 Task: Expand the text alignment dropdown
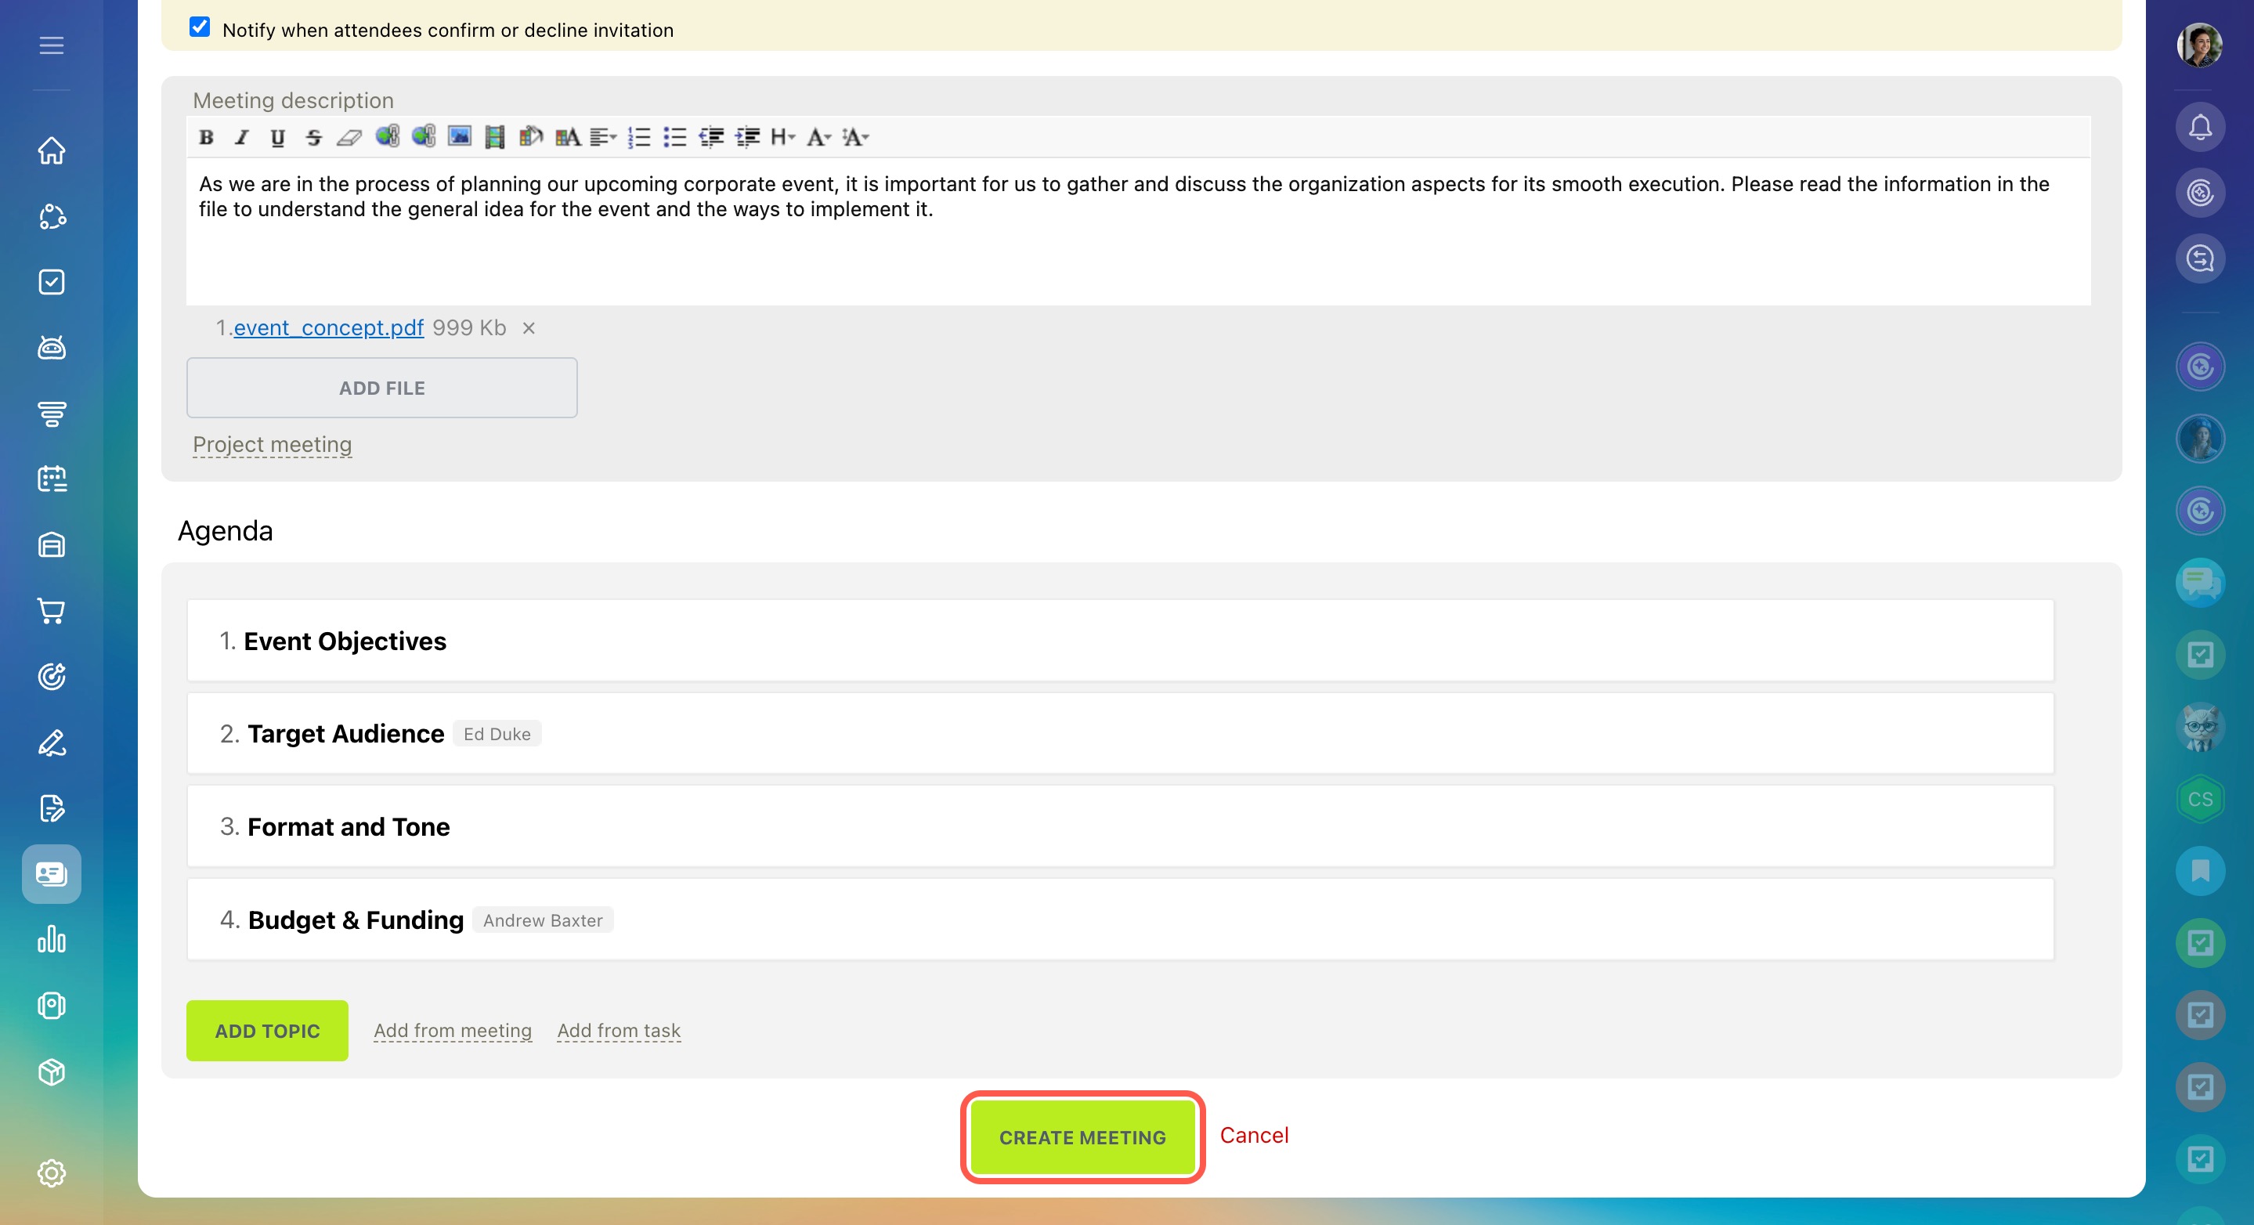pos(603,137)
